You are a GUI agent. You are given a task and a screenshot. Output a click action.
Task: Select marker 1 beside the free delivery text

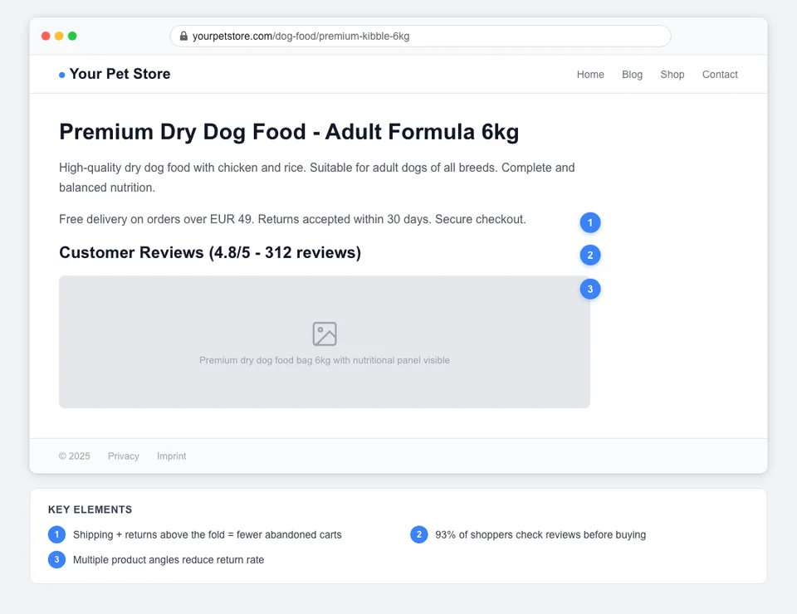tap(590, 222)
